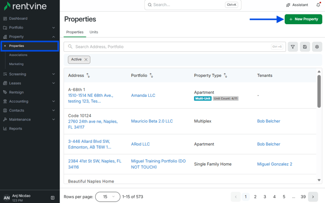
Task: Focus the top global Search field
Action: (x=193, y=5)
